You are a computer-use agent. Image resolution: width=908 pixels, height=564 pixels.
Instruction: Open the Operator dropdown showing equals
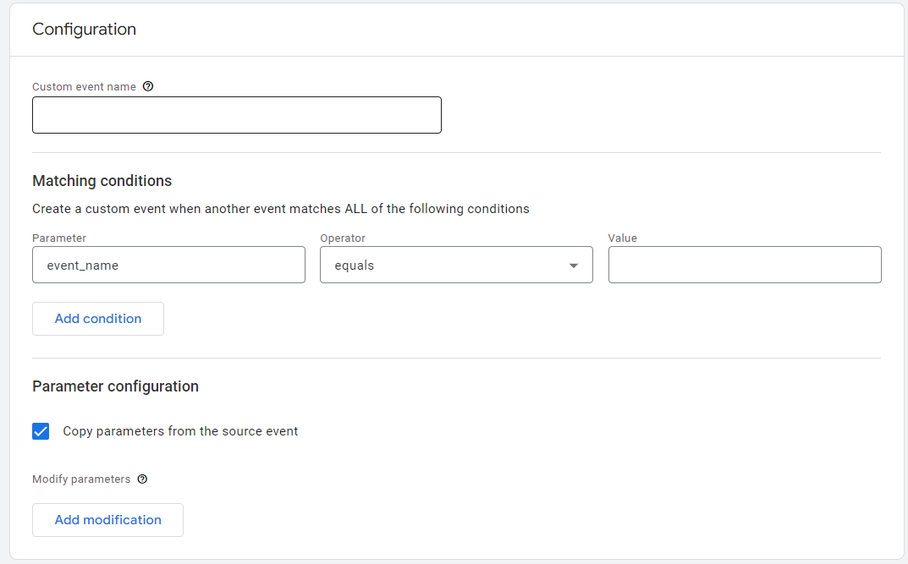click(x=456, y=265)
